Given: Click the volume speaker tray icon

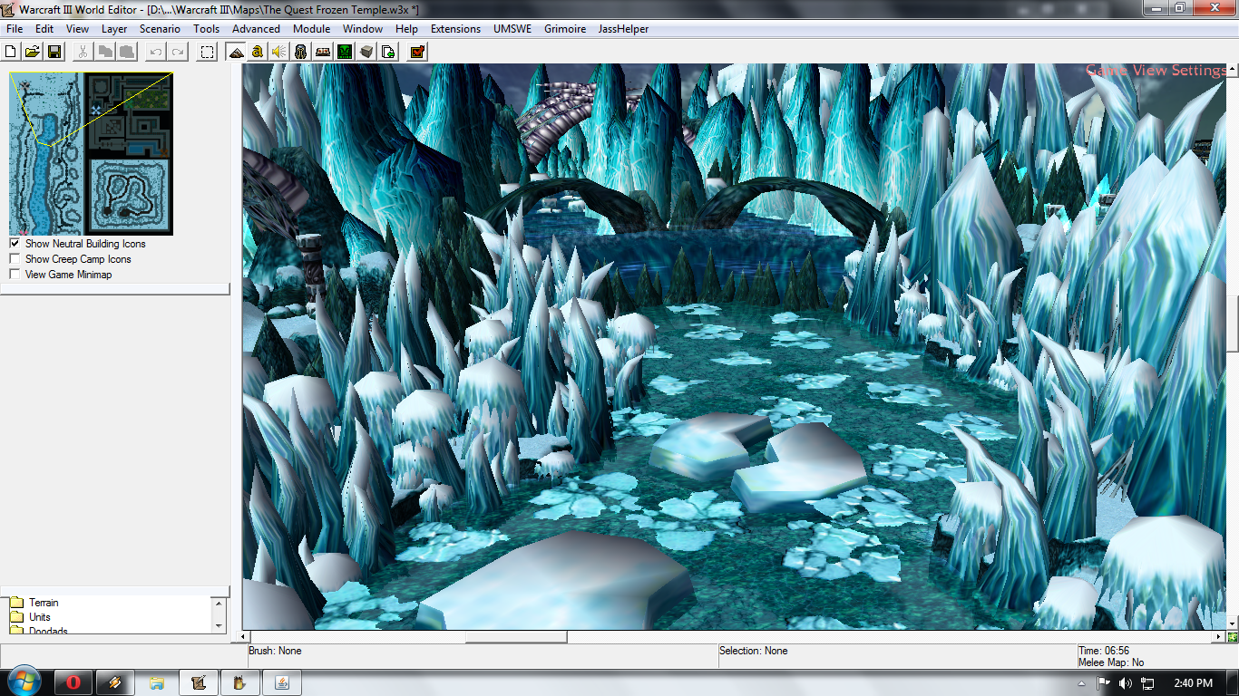Looking at the screenshot, I should pyautogui.click(x=1126, y=683).
